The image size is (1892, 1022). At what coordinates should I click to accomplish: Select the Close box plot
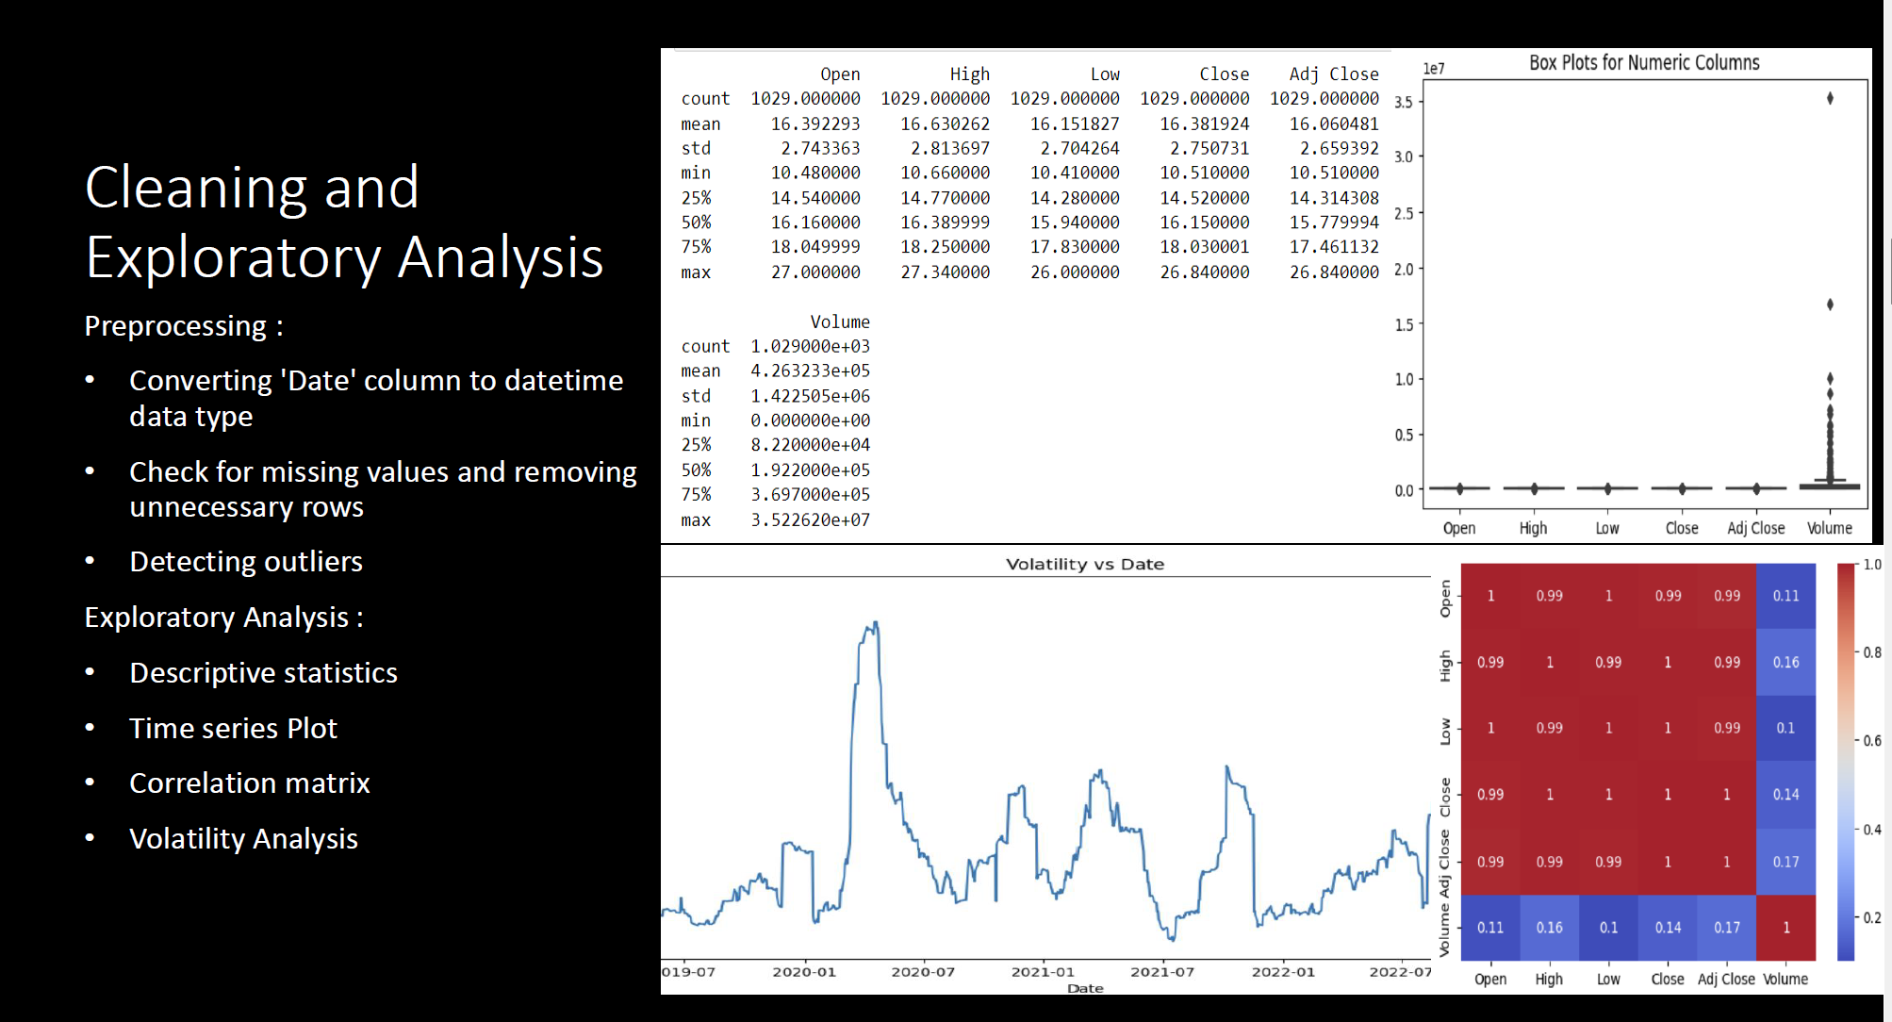pos(1681,486)
